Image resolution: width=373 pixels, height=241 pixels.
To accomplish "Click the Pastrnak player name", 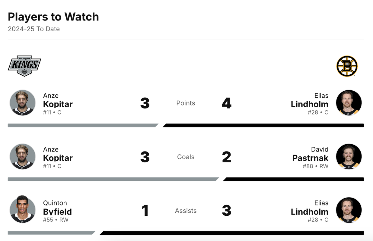I will coord(310,158).
